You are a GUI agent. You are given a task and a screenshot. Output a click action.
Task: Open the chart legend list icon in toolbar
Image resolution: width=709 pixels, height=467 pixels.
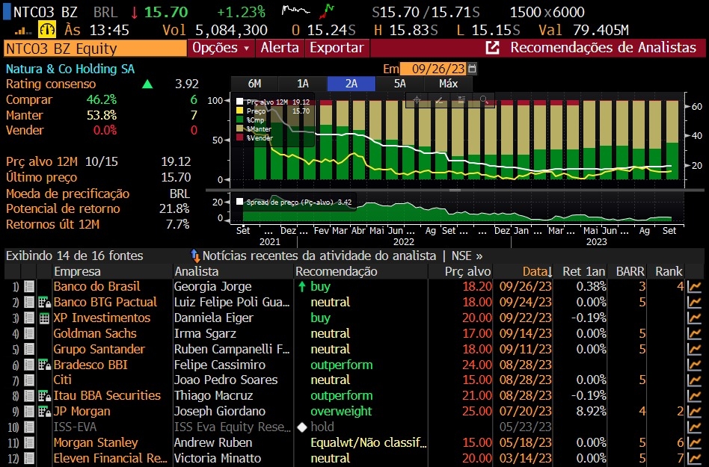click(x=462, y=99)
